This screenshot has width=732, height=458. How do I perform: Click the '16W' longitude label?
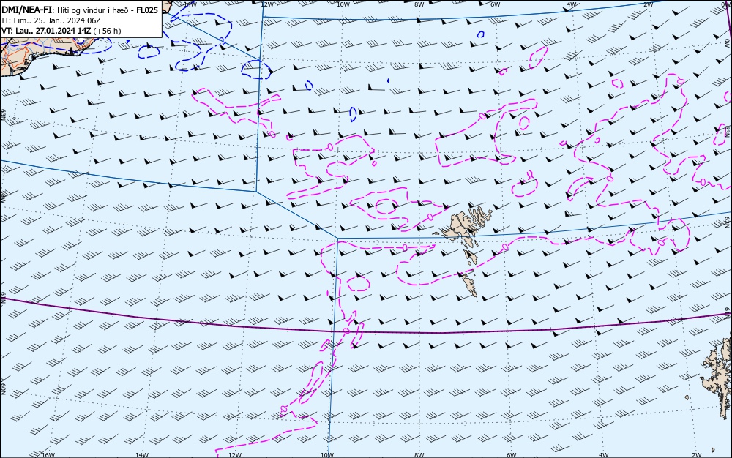tap(48, 455)
